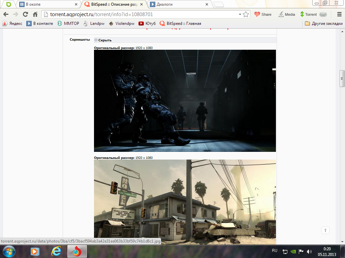Open the Violendpw bookmark
This screenshot has width=345, height=258.
click(x=122, y=24)
